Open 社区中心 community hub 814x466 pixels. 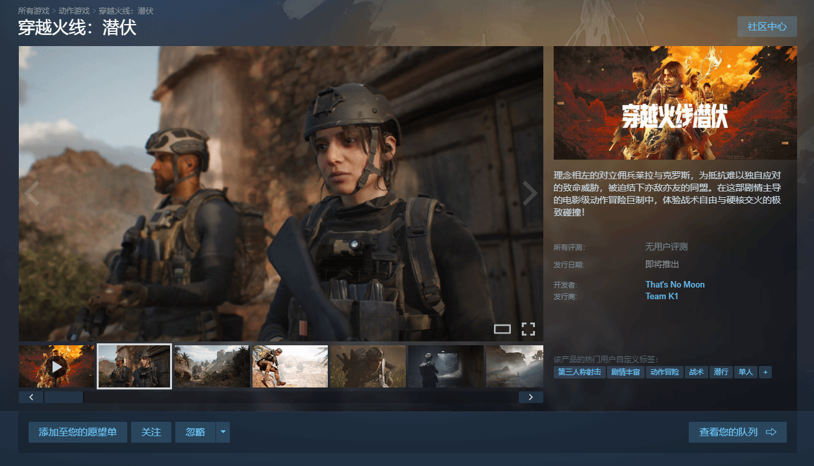tap(767, 27)
